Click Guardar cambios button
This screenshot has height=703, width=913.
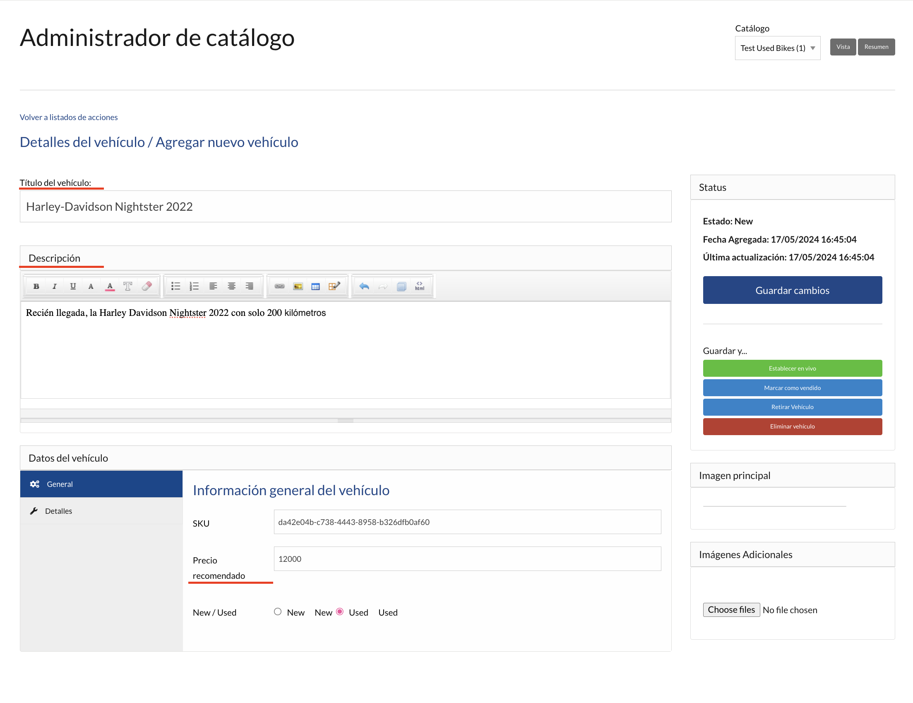coord(792,290)
